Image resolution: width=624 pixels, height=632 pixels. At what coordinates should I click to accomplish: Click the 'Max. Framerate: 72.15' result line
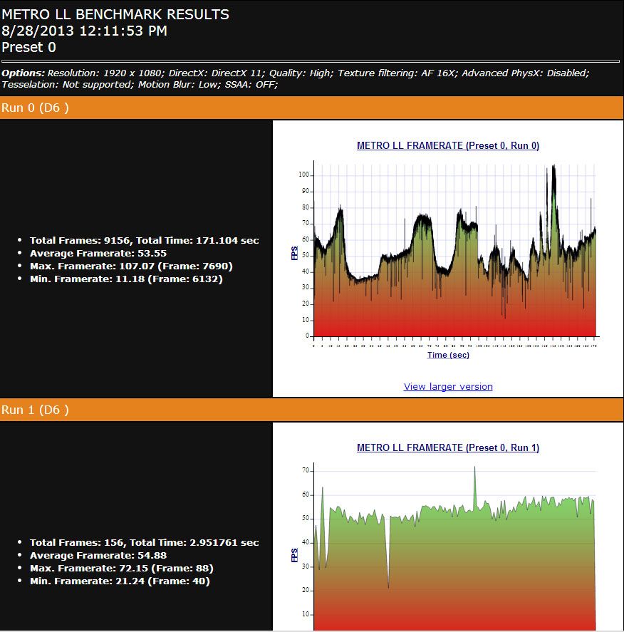click(121, 568)
